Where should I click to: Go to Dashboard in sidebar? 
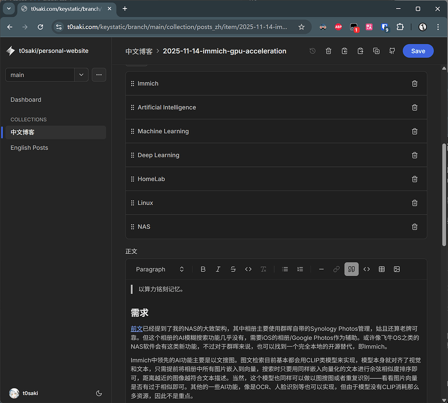coord(26,100)
